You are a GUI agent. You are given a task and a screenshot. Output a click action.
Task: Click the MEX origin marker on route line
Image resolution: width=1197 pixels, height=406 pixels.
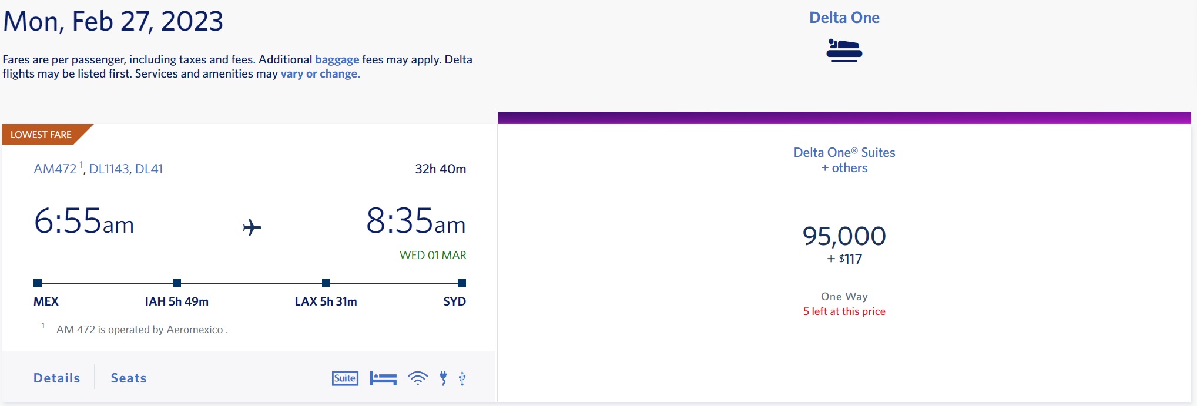(38, 283)
